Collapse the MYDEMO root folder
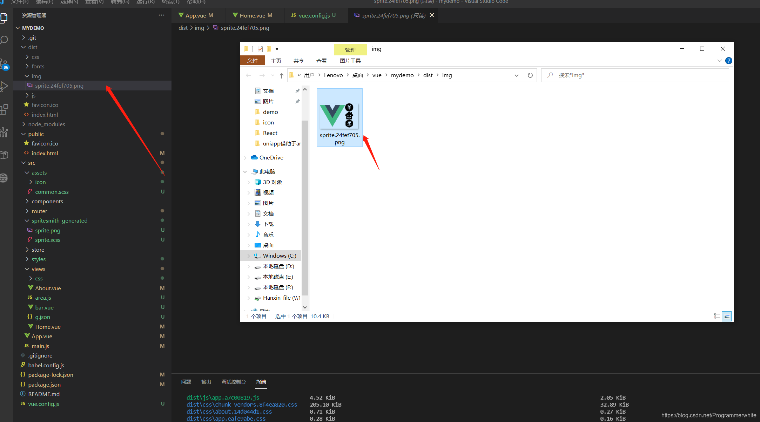 pos(18,28)
